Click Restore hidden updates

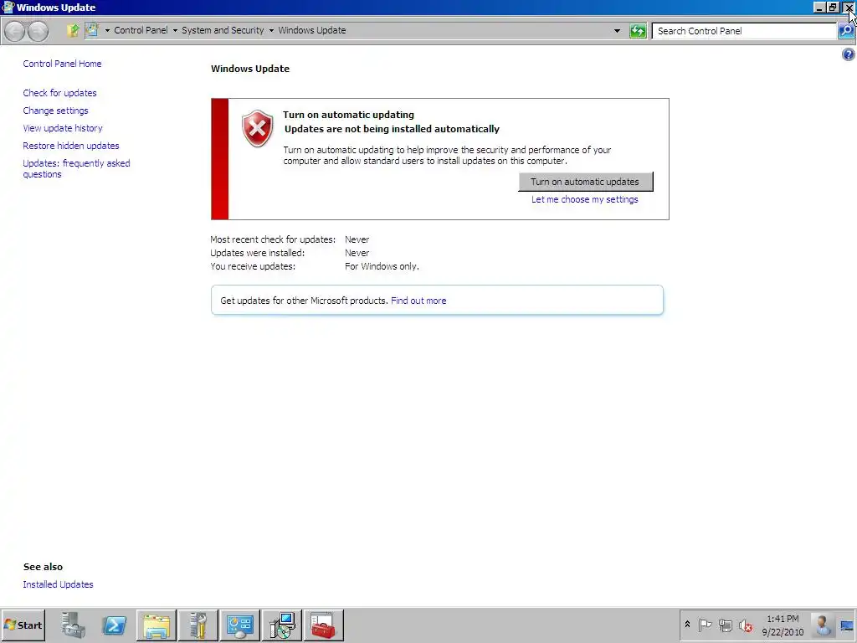71,146
